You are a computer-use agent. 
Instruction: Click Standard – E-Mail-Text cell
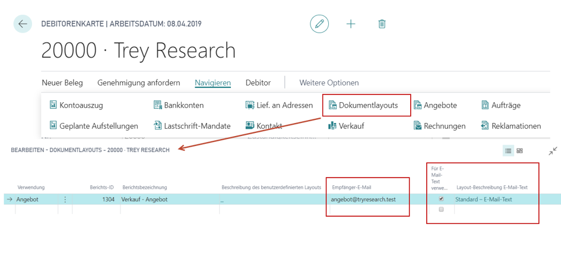(483, 200)
